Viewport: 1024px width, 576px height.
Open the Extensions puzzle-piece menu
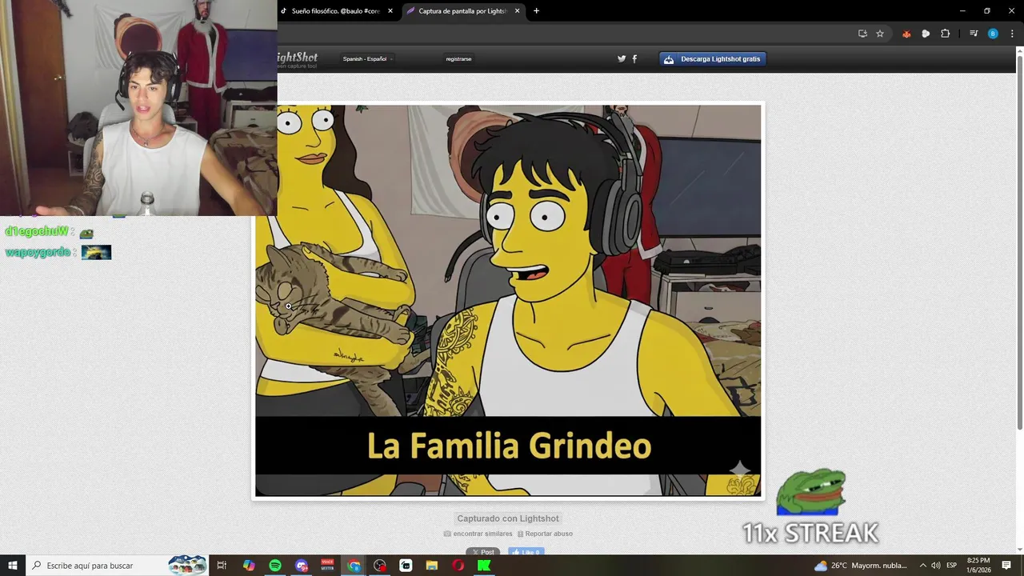coord(946,34)
